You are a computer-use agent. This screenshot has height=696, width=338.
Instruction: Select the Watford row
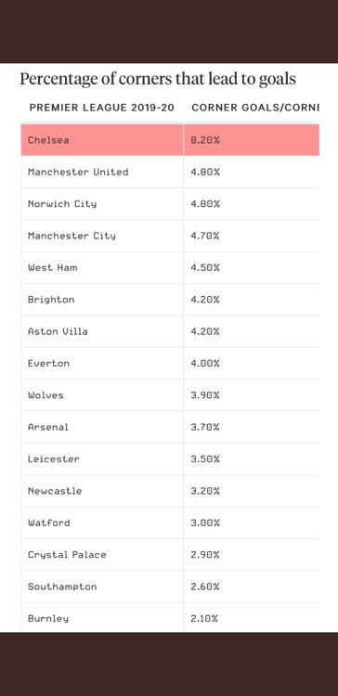(170, 522)
